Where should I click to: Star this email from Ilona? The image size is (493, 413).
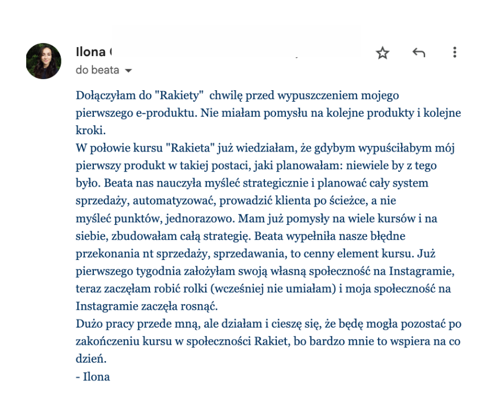383,52
